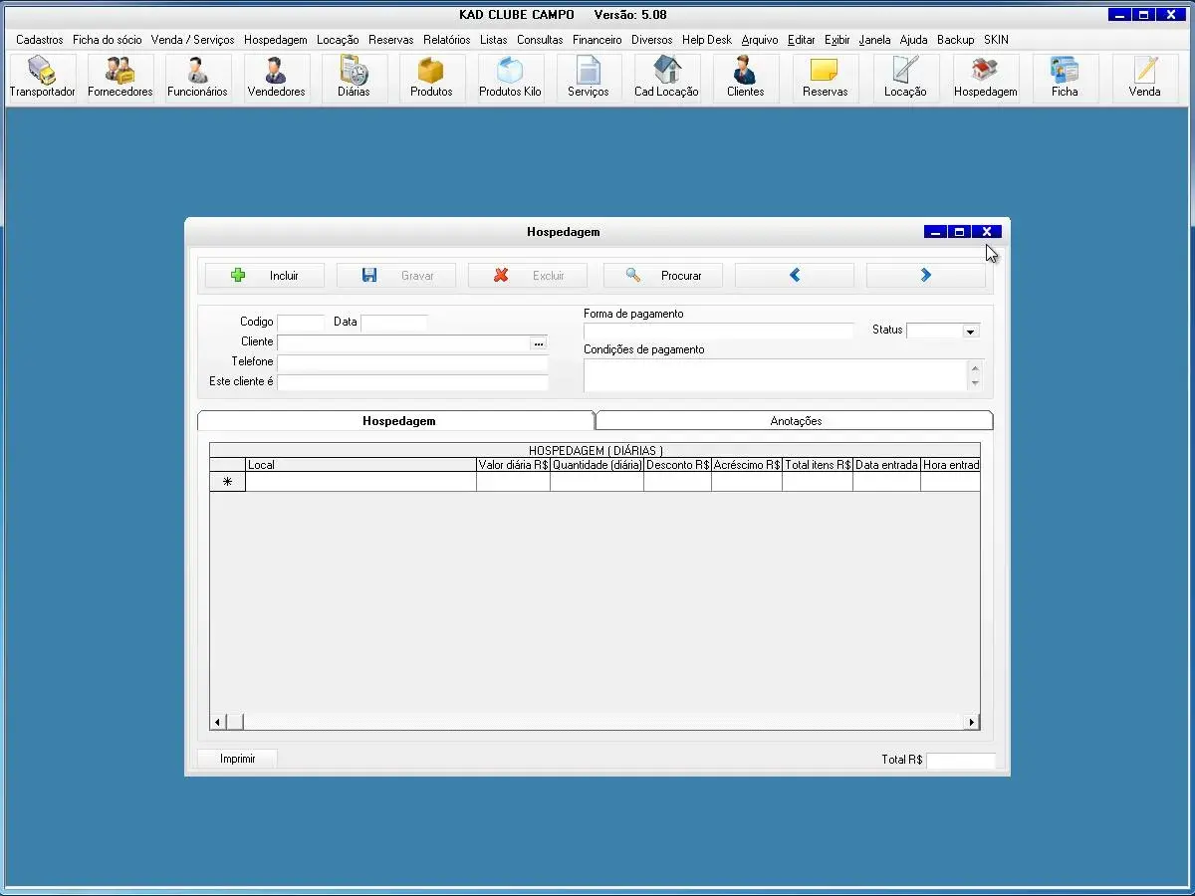1195x896 pixels.
Task: Click the Funcionários toolbar icon
Action: coord(197,78)
